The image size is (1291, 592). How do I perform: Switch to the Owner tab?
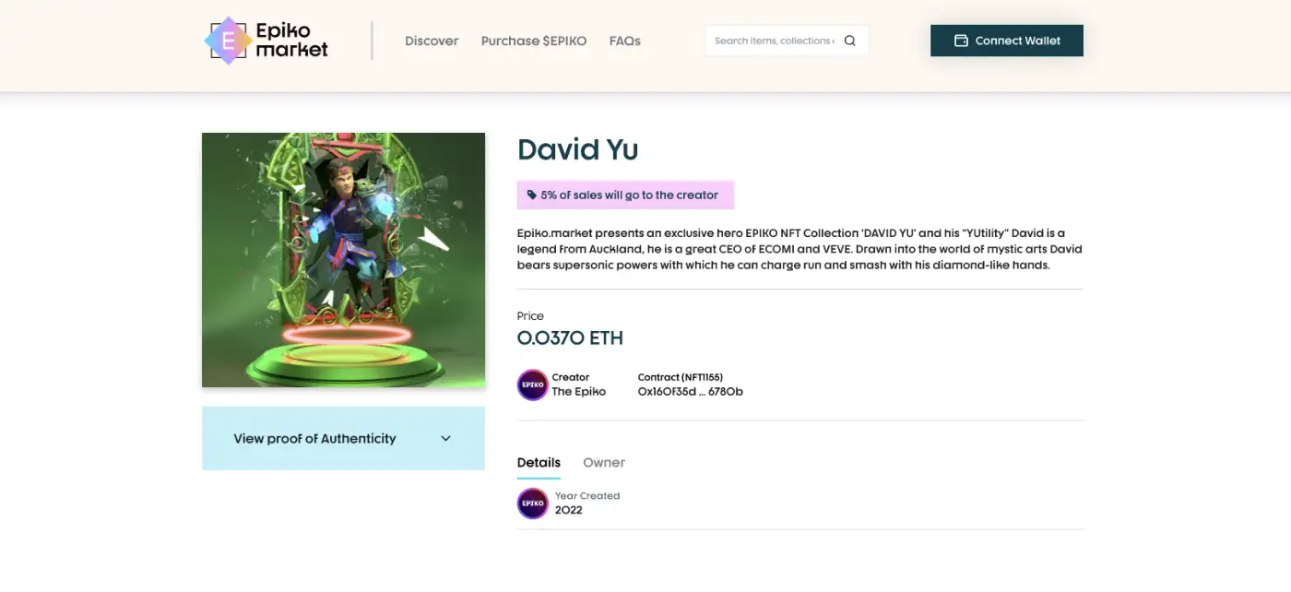tap(604, 463)
